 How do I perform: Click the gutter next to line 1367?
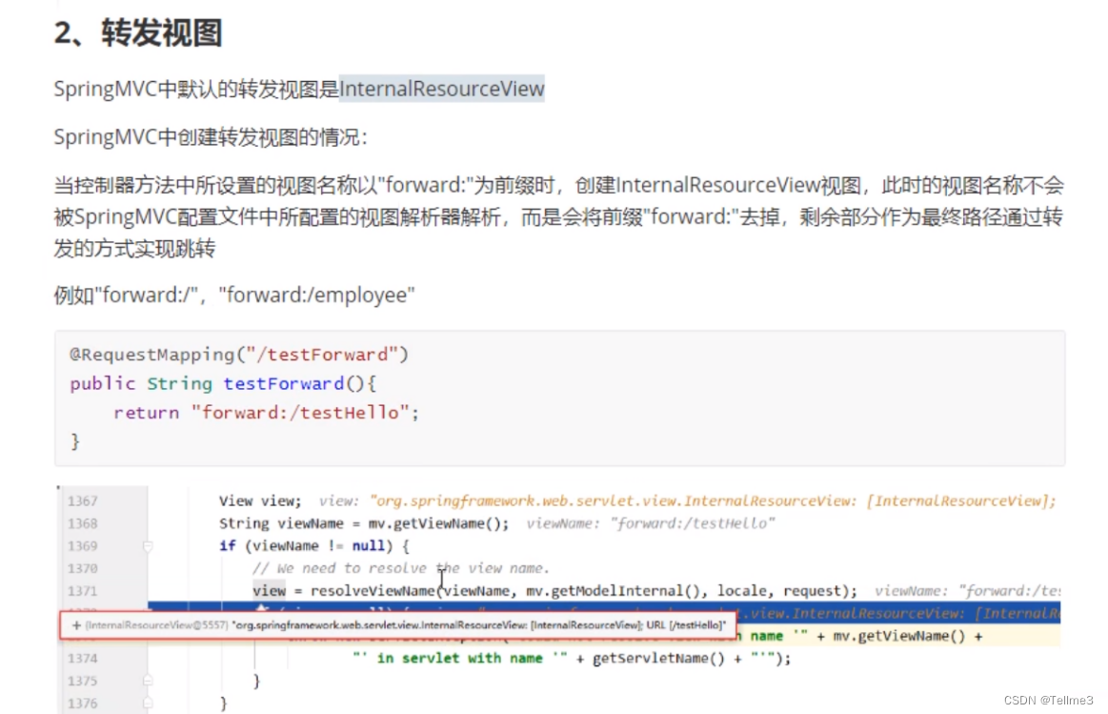(x=126, y=500)
